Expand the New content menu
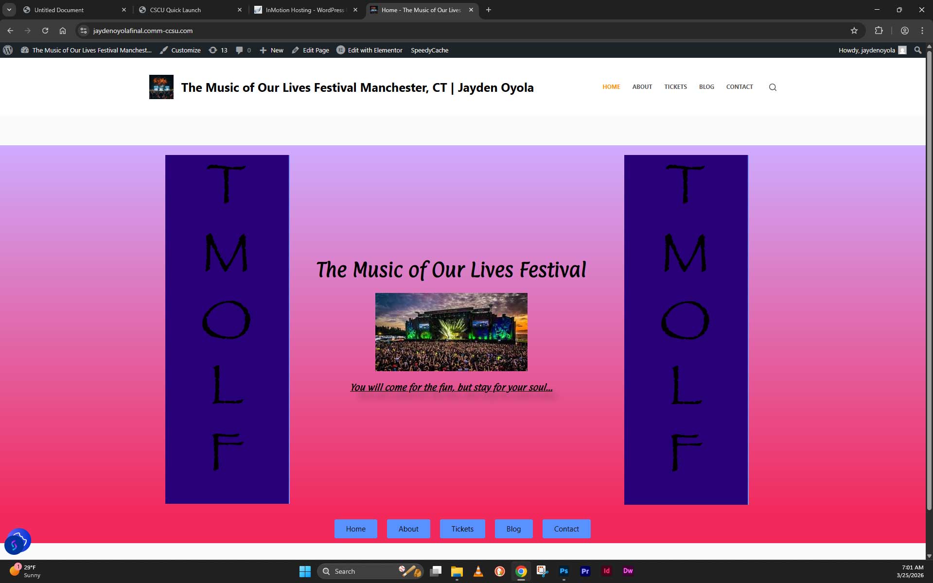The image size is (933, 583). point(272,50)
